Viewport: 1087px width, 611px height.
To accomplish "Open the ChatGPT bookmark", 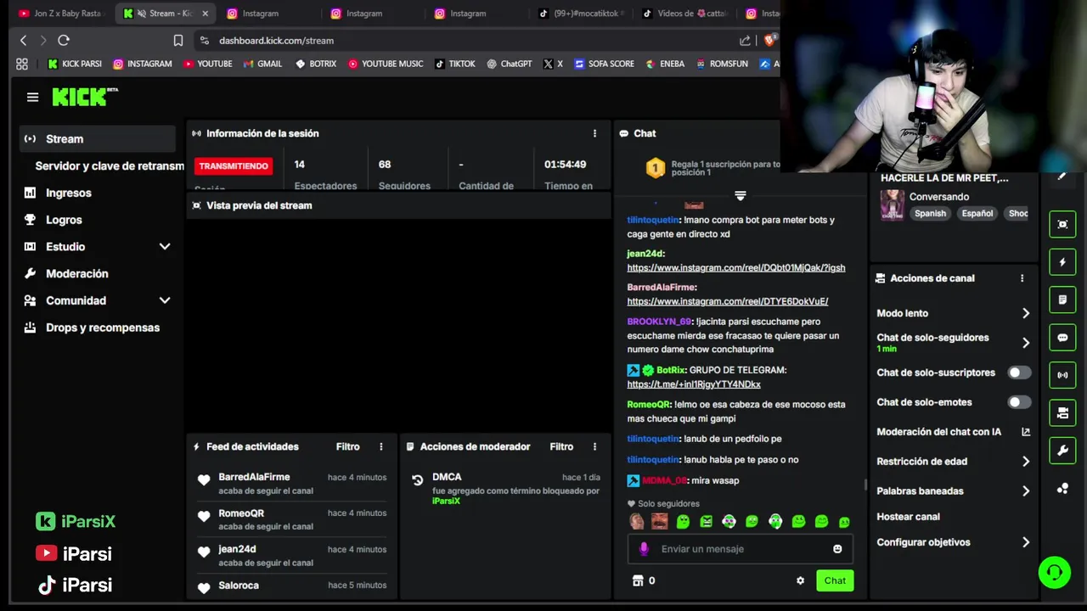I will click(x=509, y=64).
